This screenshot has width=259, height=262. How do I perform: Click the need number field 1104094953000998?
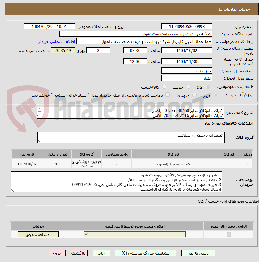pyautogui.click(x=187, y=26)
